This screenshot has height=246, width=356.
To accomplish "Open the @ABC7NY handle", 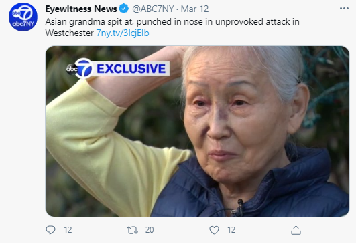I will [x=153, y=9].
